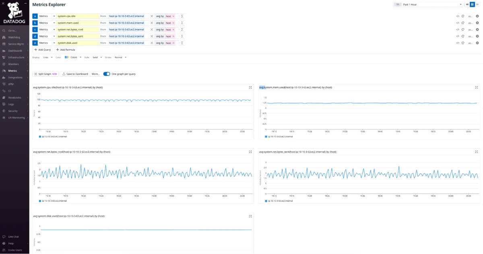
Task: Click the Save to Dashboard button
Action: coord(75,74)
